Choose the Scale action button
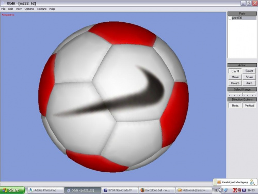This screenshot has height=194, width=258. 249,77
